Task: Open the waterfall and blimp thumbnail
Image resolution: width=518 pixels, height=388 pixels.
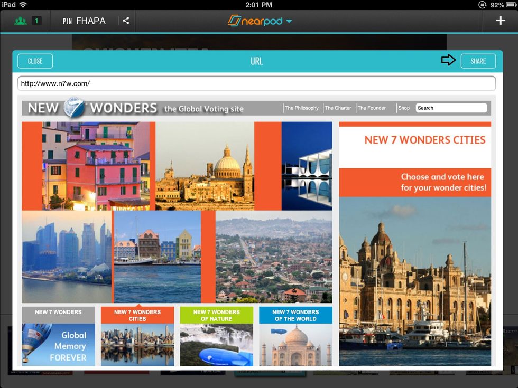Action: click(216, 345)
